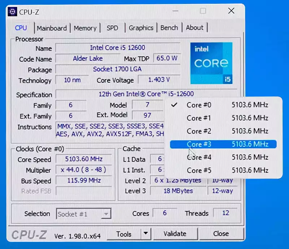Click the Ext. Model value 97
The width and height of the screenshot is (289, 249).
click(147, 115)
